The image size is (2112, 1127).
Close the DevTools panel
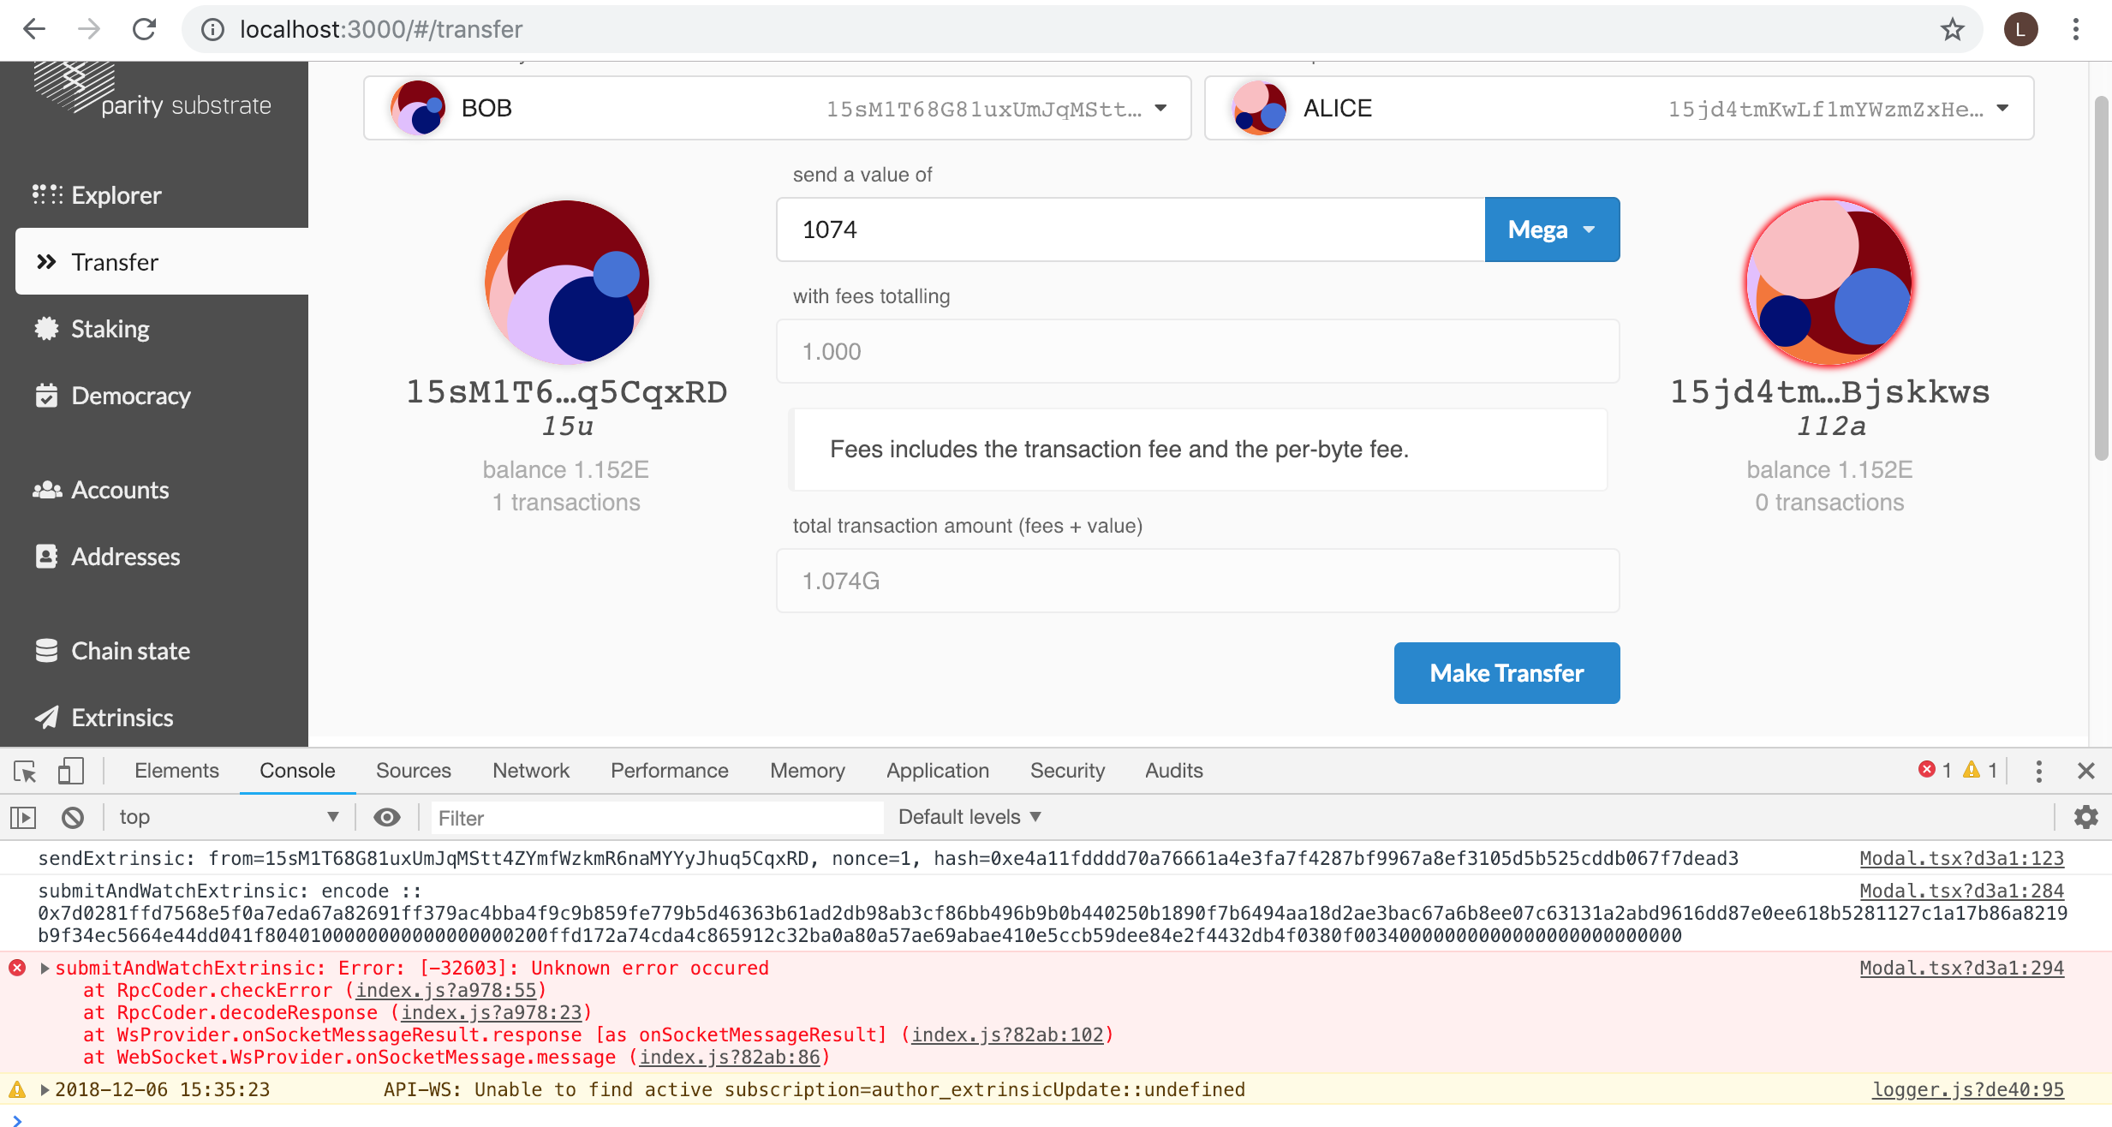2086,771
